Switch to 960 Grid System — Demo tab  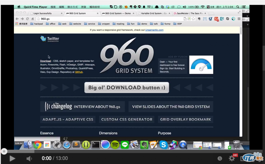click(x=118, y=13)
